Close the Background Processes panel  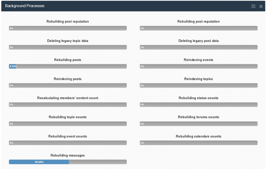coord(261,6)
